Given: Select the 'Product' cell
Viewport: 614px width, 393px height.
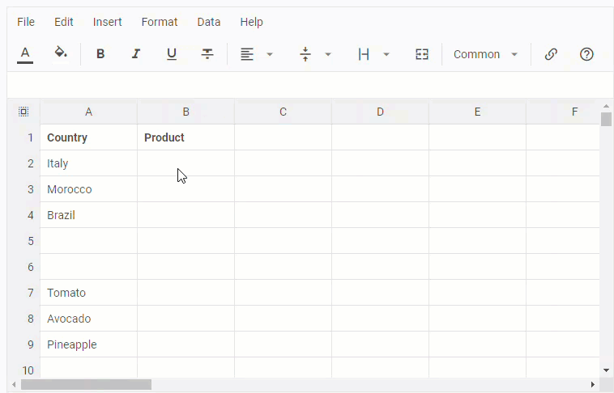Looking at the screenshot, I should [186, 137].
